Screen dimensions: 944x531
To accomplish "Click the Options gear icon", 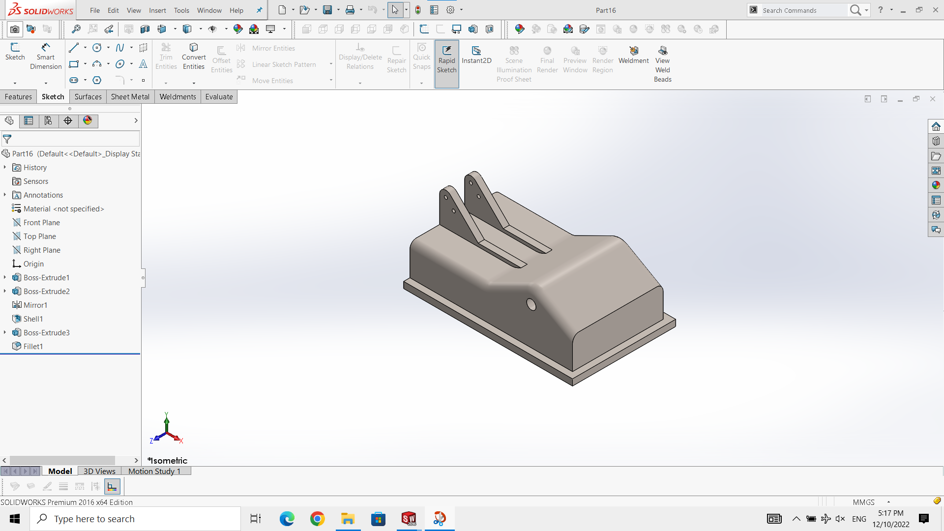I will click(x=450, y=10).
